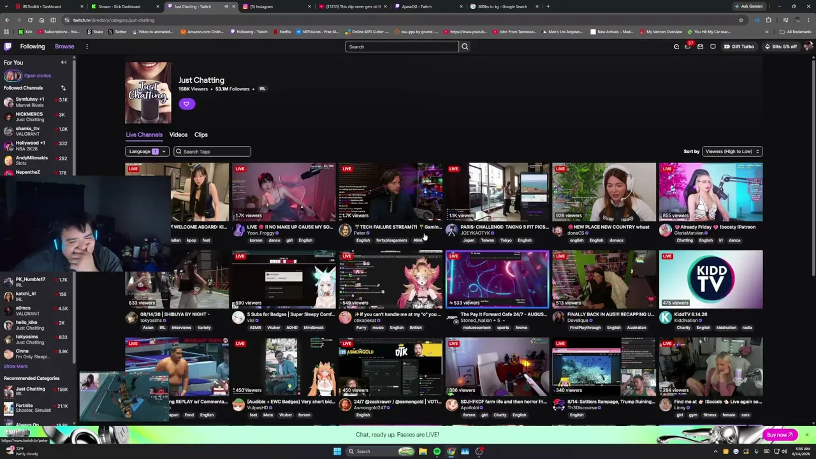This screenshot has height=459, width=816.
Task: Click the IRL category tag
Action: click(262, 89)
